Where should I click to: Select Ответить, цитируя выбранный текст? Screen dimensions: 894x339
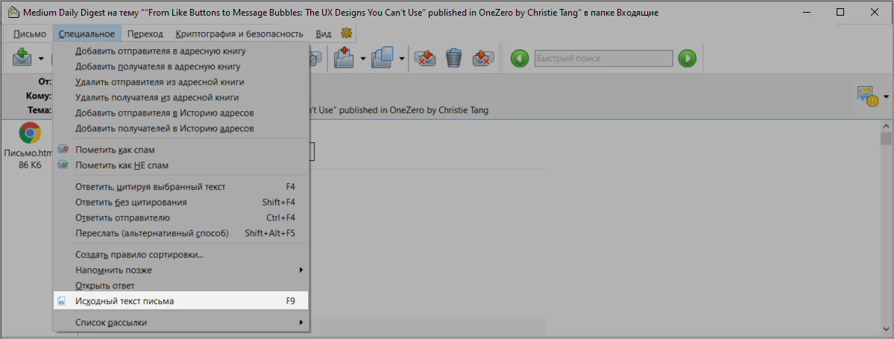click(181, 186)
